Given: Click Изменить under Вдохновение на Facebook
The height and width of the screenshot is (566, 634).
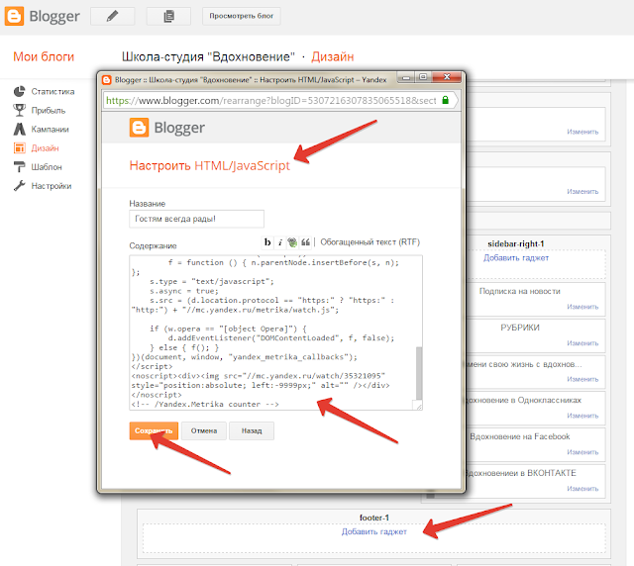Looking at the screenshot, I should [x=582, y=451].
